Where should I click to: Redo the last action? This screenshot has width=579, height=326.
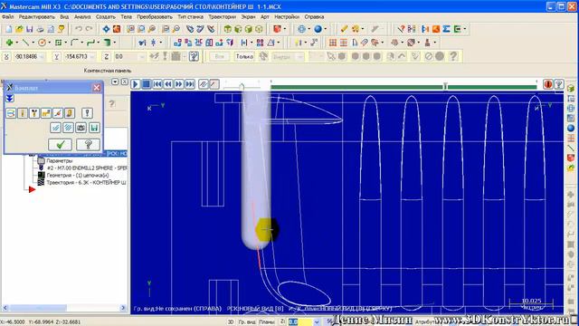pos(89,29)
